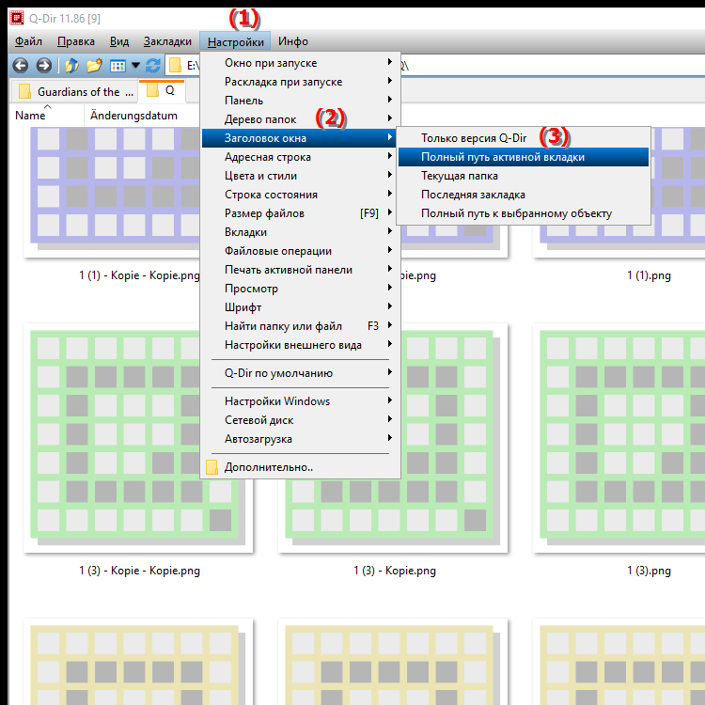
Task: Open the view mode dropdown arrow
Action: tap(135, 66)
